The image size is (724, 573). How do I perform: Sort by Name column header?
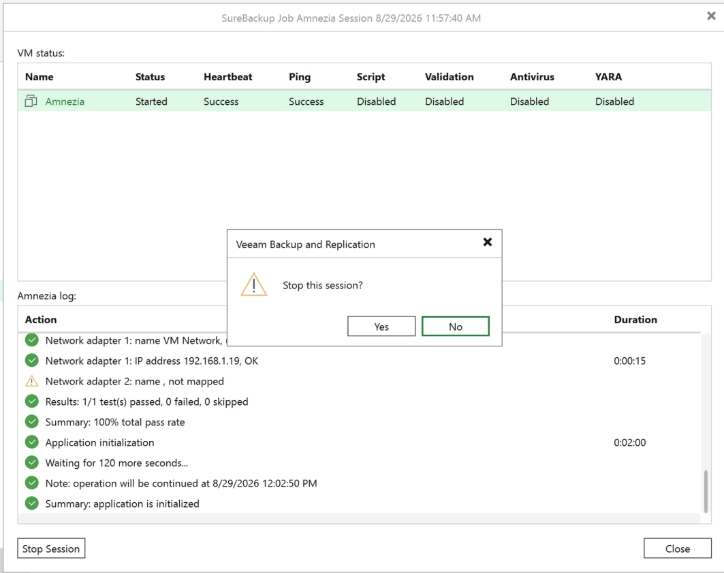coord(40,77)
